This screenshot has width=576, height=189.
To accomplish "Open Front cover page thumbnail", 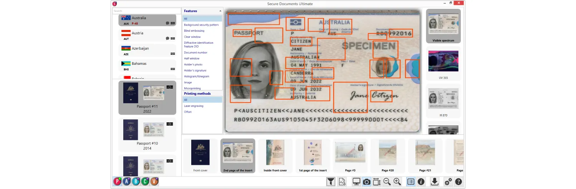I will tap(200, 156).
